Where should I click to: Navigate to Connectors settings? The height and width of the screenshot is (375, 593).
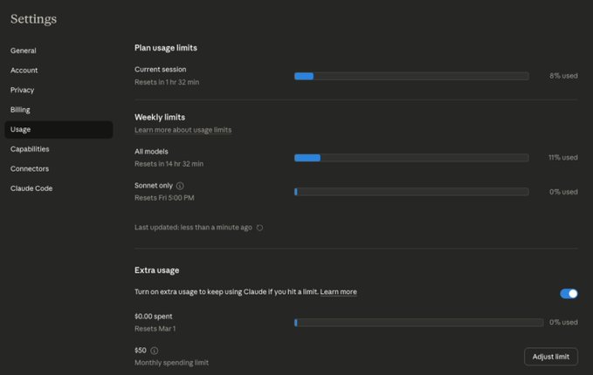30,169
